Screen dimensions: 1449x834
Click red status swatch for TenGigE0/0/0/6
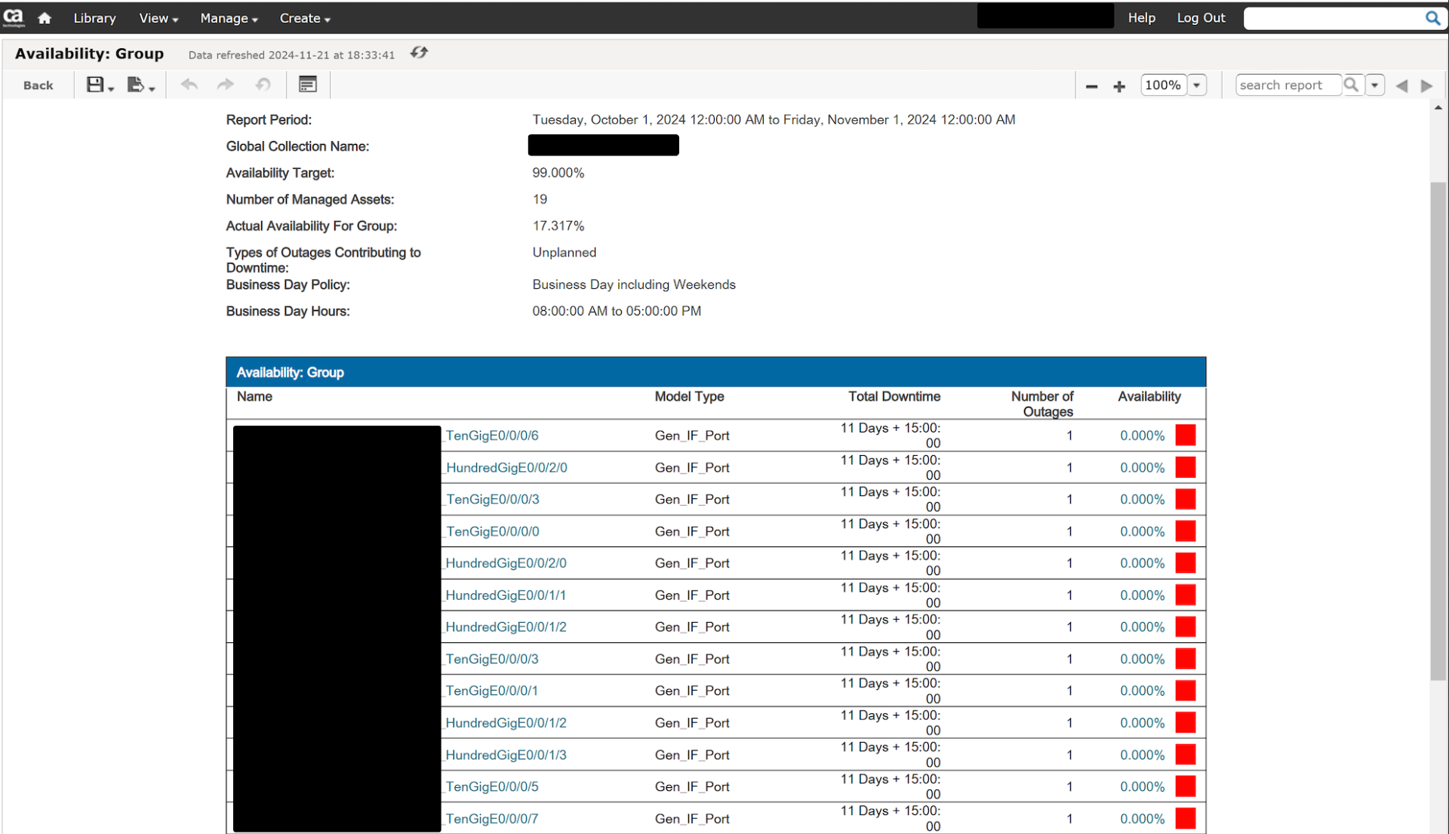tap(1185, 435)
